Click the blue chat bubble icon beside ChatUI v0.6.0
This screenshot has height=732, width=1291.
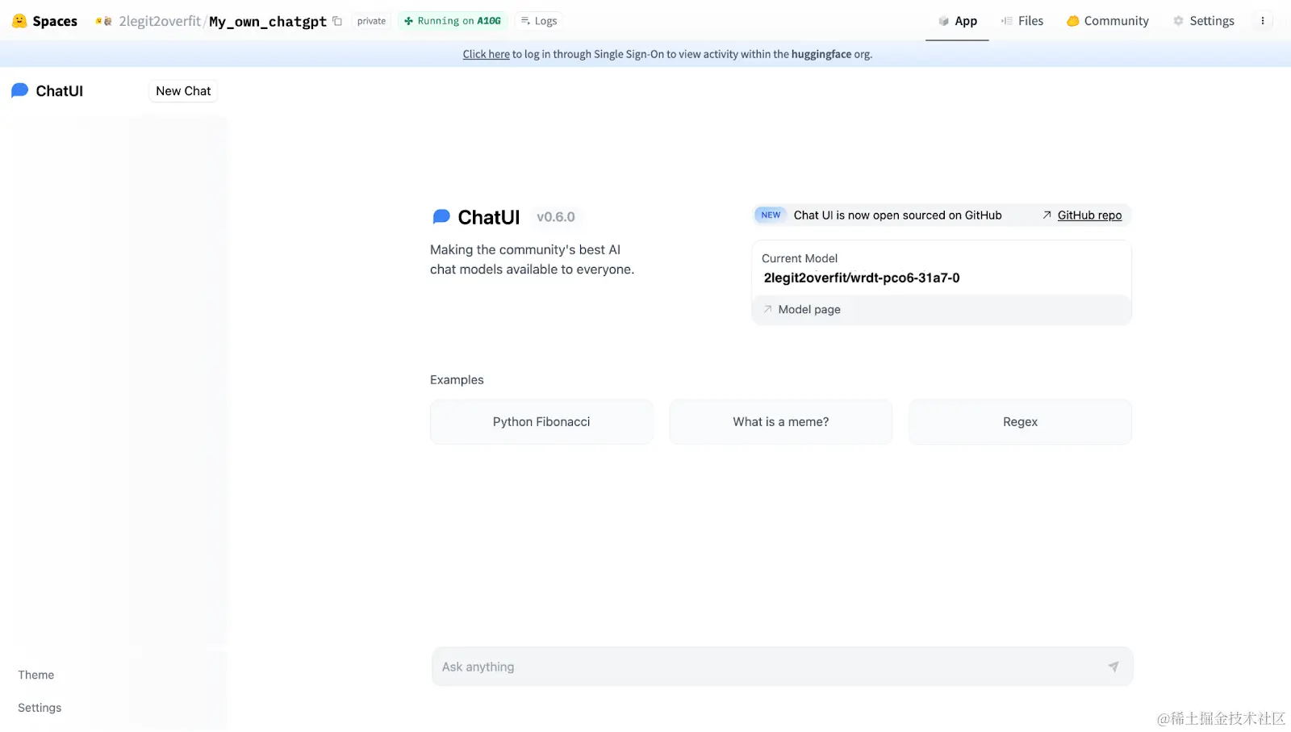441,216
